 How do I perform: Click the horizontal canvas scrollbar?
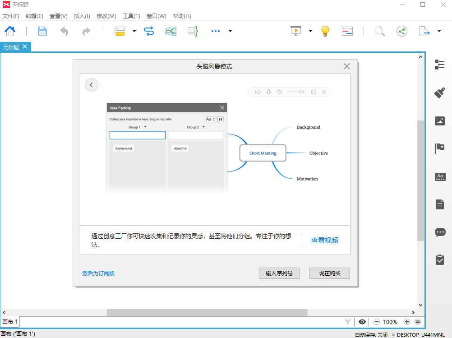tap(207, 312)
